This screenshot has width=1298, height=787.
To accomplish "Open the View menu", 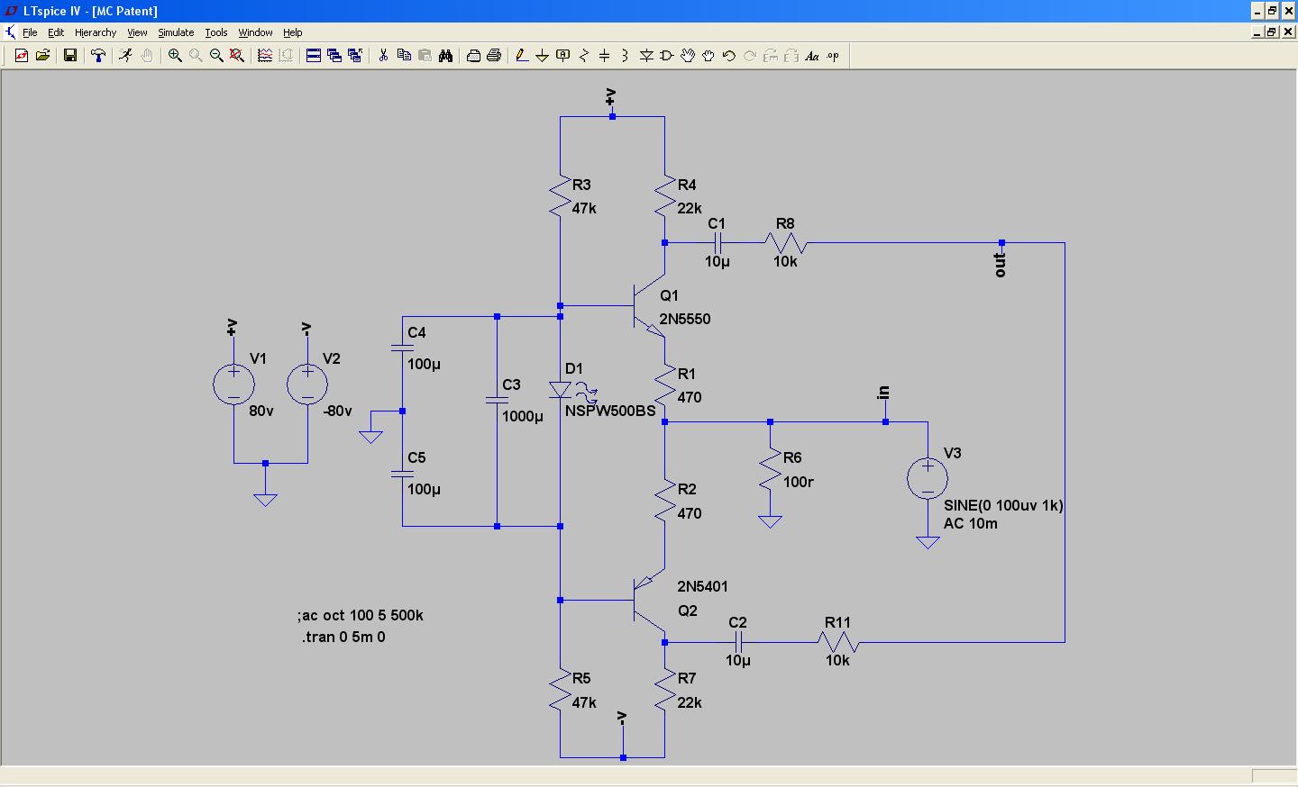I will point(137,32).
